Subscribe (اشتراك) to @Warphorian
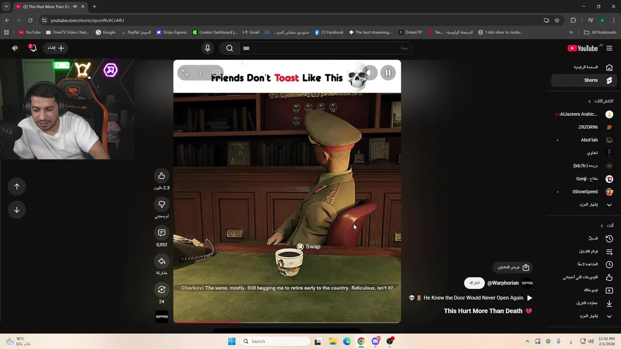This screenshot has height=349, width=621. point(474,283)
